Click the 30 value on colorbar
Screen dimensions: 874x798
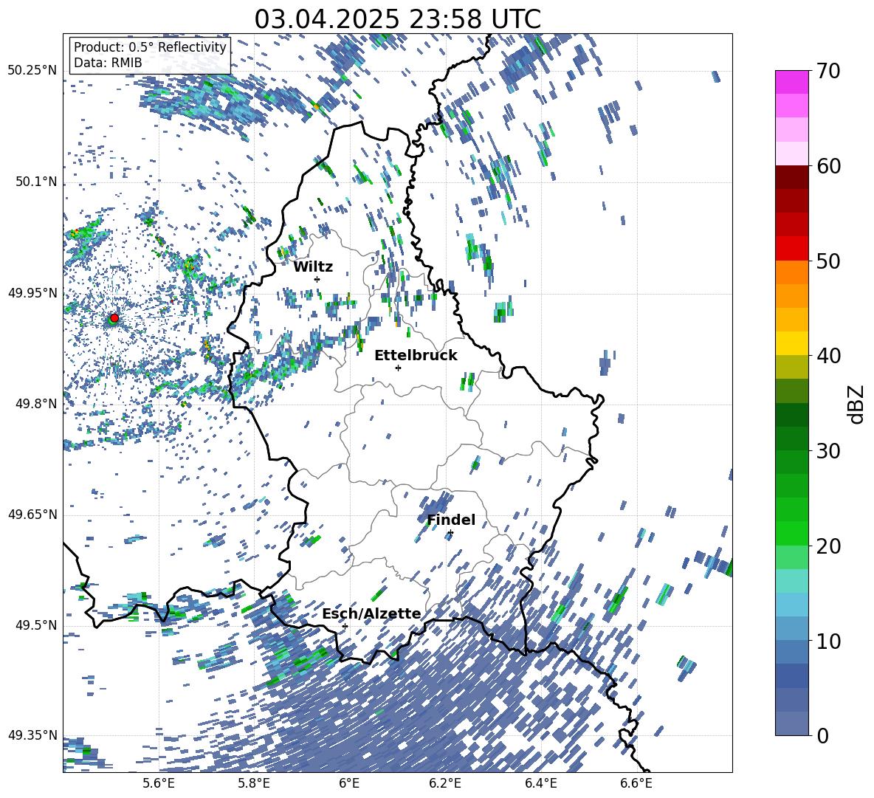click(x=828, y=451)
